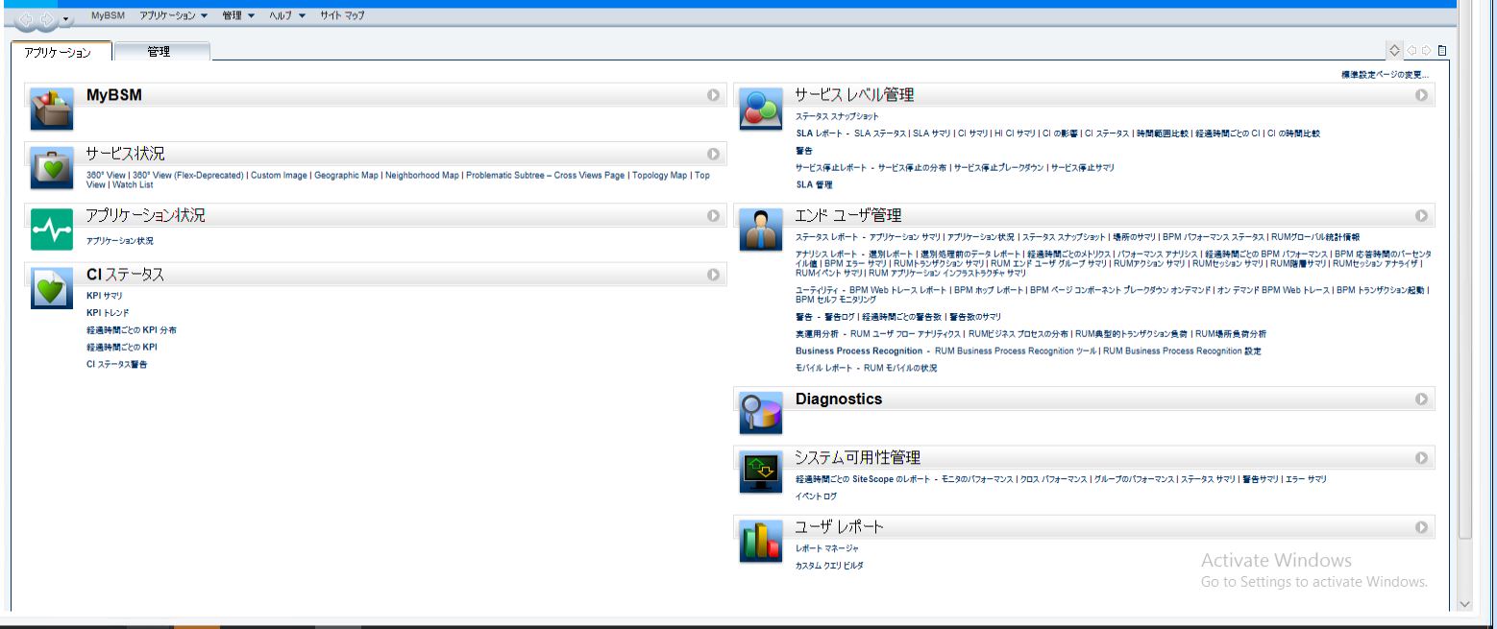Open the navigation history dropdown arrow

tap(65, 19)
